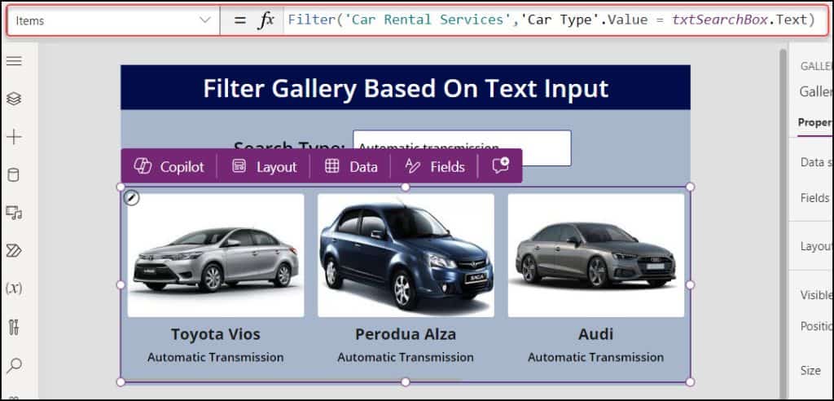Screen dimensions: 834x401
Task: Select the Properties tab in right panel
Action: (815, 122)
